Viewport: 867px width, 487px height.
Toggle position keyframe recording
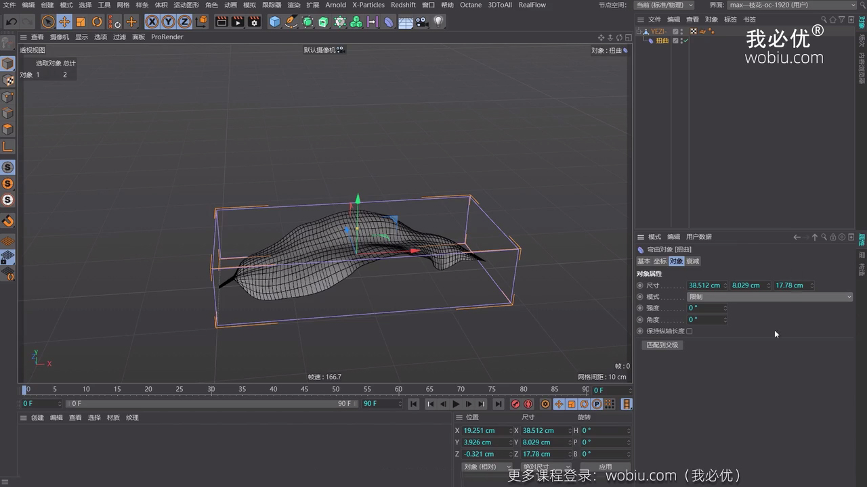click(559, 404)
